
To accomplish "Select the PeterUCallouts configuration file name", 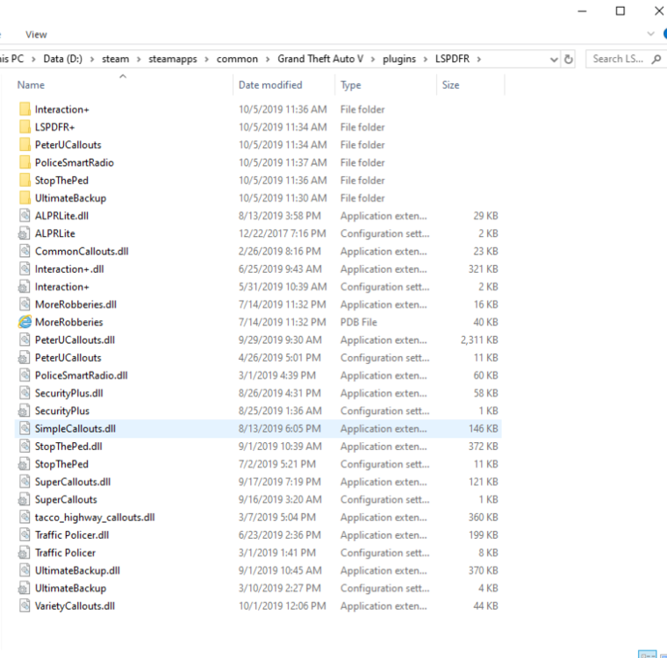I will 68,358.
